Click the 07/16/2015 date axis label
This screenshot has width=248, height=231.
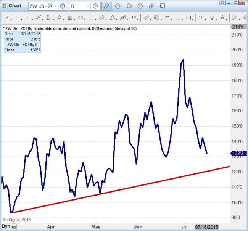206,227
